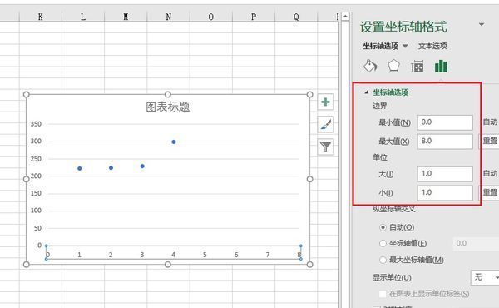Viewport: 499px width, 308px height.
Task: Open the 显示单位 dropdown showing 无
Action: 485,277
